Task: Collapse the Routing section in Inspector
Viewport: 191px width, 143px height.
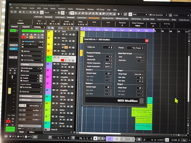Action: coord(32,64)
